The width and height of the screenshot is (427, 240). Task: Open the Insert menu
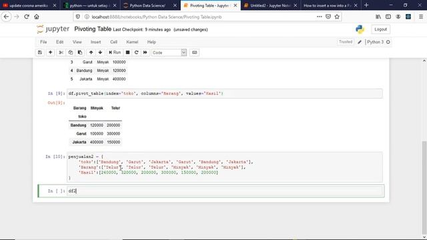pyautogui.click(x=95, y=42)
